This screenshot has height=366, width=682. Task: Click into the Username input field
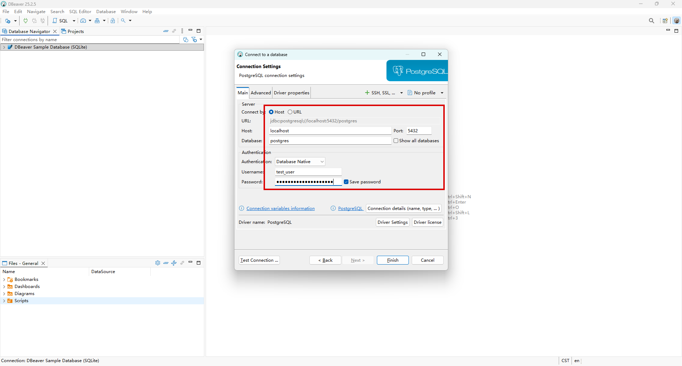[x=308, y=172]
